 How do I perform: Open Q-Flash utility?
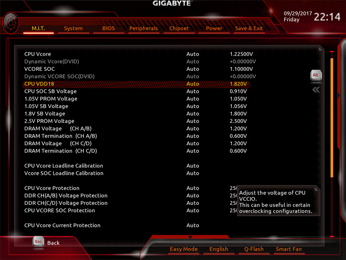pyautogui.click(x=254, y=249)
